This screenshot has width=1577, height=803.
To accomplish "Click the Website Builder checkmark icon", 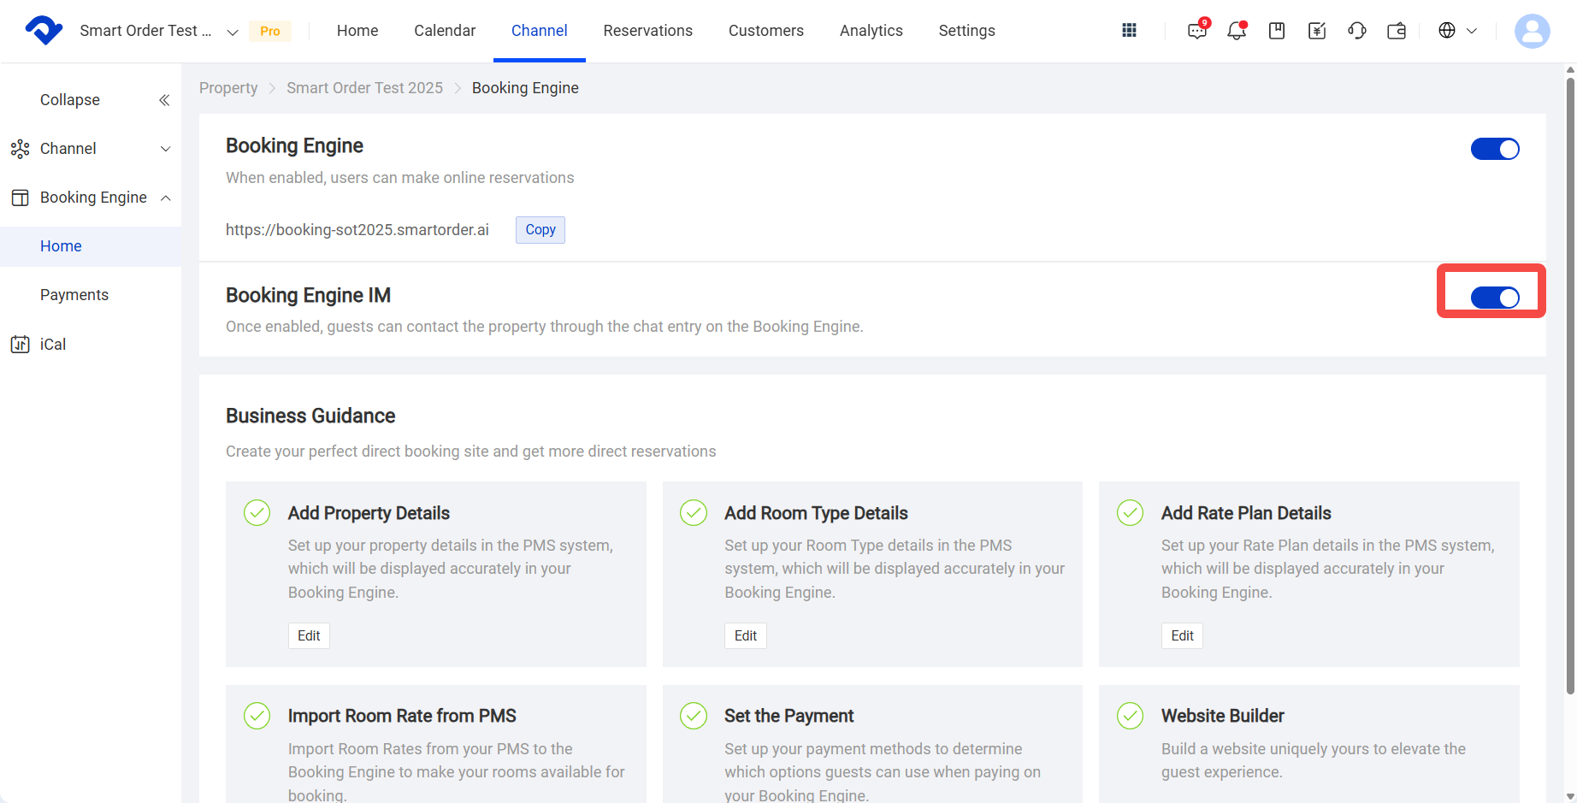I will coord(1131,716).
